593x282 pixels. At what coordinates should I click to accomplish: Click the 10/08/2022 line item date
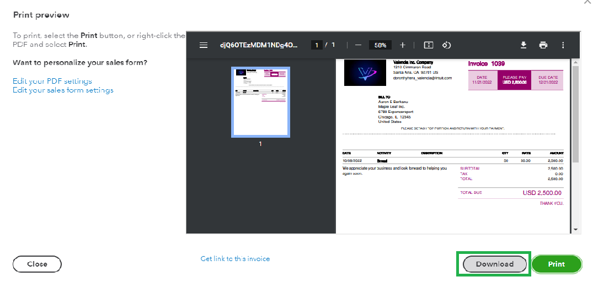pyautogui.click(x=352, y=161)
